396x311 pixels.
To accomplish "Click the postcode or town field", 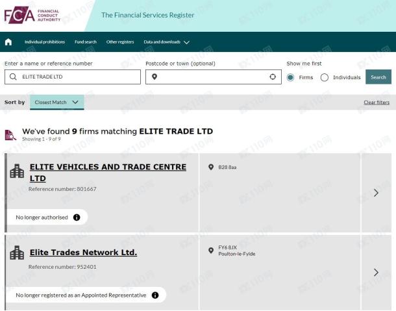I will pyautogui.click(x=214, y=77).
